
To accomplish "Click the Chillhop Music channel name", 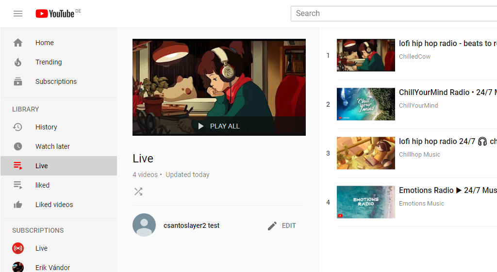I will (x=419, y=155).
